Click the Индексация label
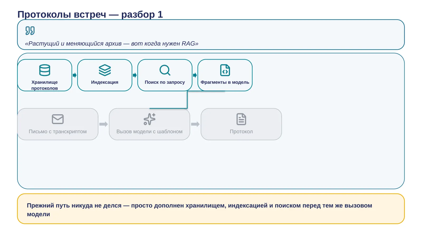This screenshot has height=237, width=422. [x=105, y=82]
